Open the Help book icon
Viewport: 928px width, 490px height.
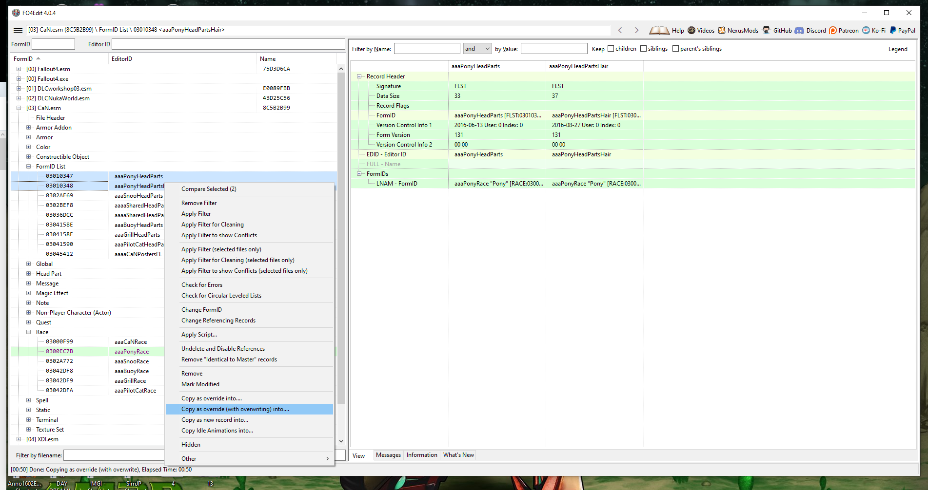coord(659,30)
